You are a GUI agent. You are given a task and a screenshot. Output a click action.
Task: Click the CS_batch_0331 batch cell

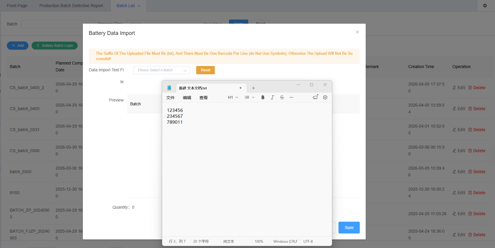(x=25, y=130)
